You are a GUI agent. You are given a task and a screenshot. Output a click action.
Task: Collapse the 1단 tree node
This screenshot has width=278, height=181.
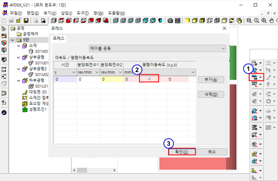point(13,40)
